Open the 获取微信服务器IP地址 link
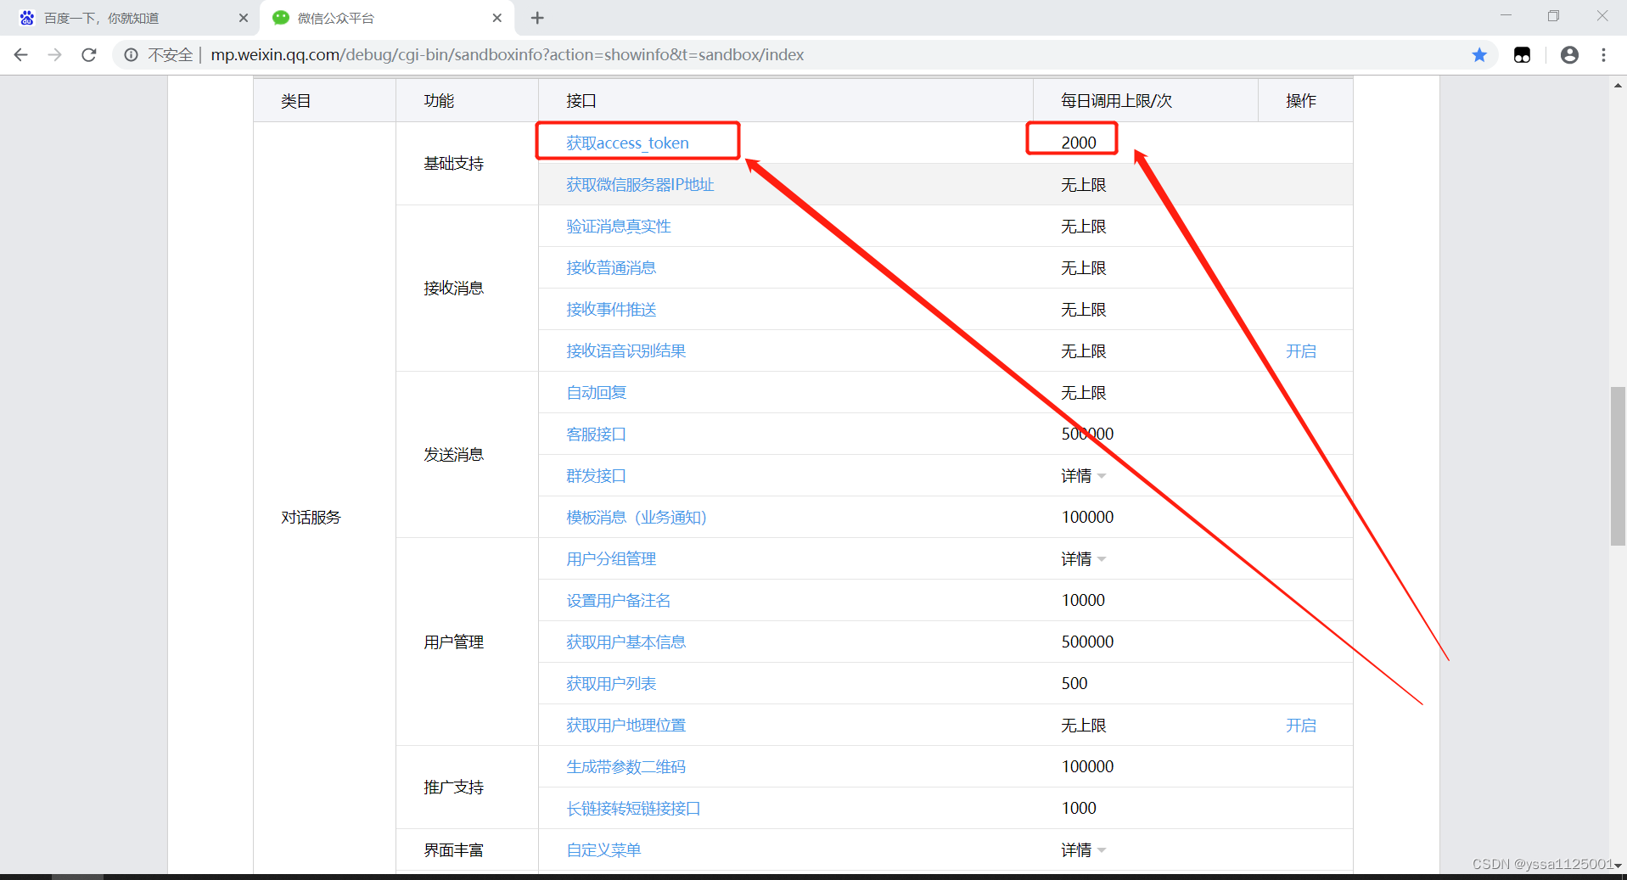This screenshot has height=880, width=1627. point(640,185)
